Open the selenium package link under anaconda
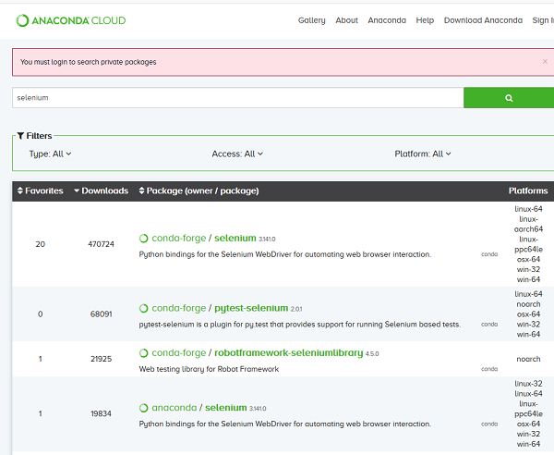554x455 pixels. click(x=226, y=408)
